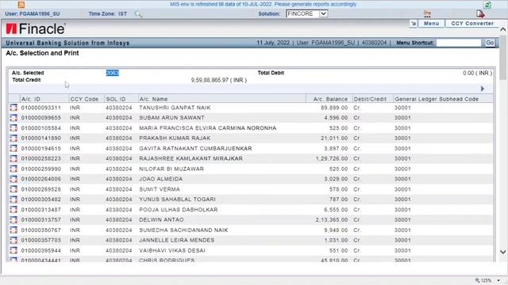This screenshot has width=508, height=285.
Task: Click balance 2,13,365.00 of DELWIN ANTAO
Action: click(x=332, y=220)
